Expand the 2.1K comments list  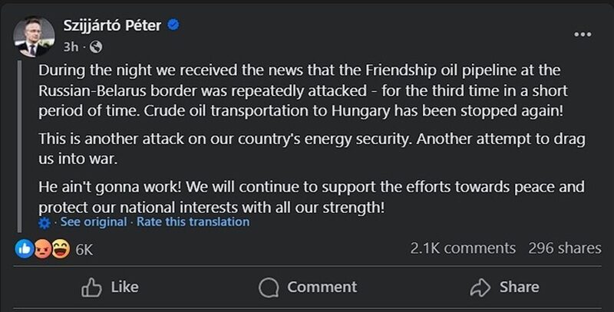click(x=463, y=248)
